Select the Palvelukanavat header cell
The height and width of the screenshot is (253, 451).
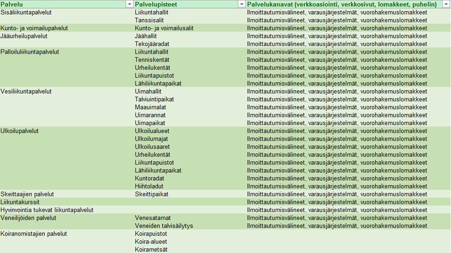[x=348, y=4]
